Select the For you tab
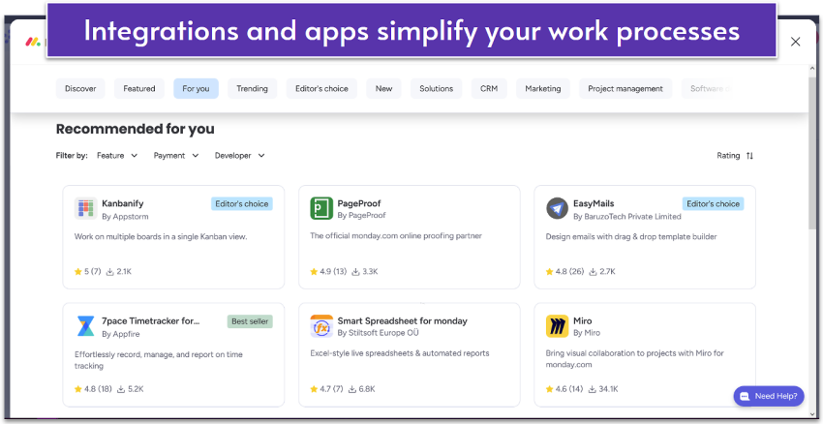 [x=196, y=89]
